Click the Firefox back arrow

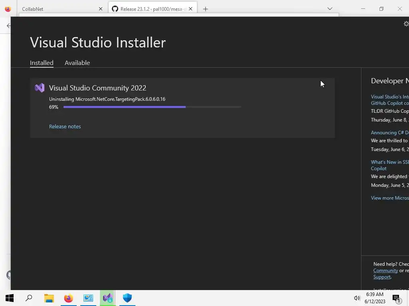9,25
